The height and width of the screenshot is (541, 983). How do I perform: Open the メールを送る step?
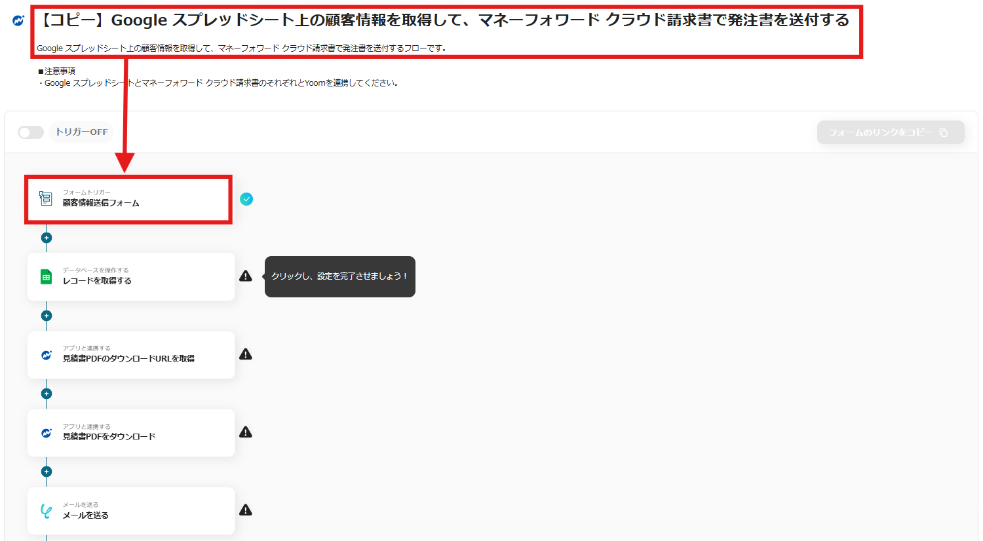[131, 511]
